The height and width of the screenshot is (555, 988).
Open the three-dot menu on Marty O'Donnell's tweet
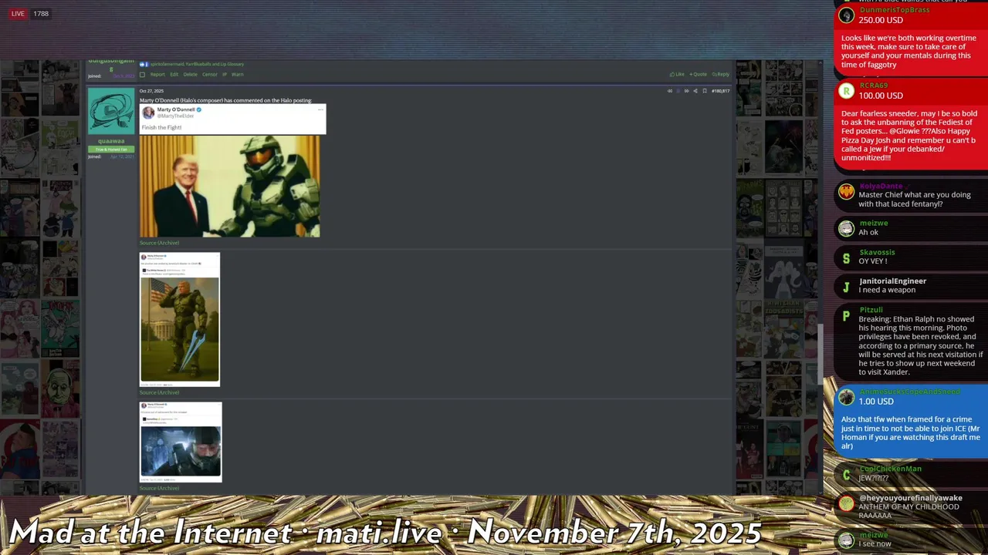[320, 109]
